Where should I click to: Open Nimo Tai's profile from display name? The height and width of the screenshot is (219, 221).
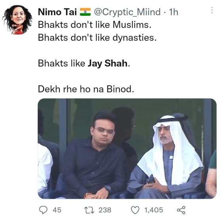57,12
